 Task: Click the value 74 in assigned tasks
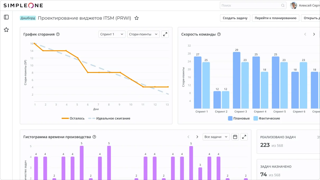(263, 174)
